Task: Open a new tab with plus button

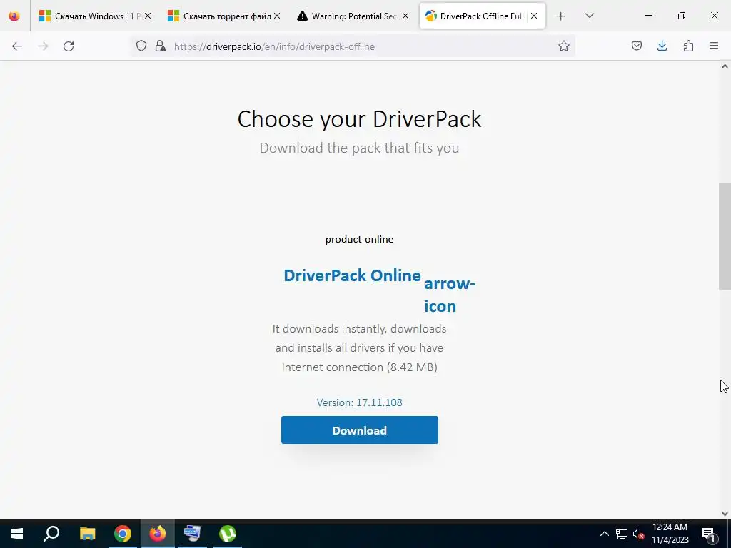Action: coord(561,16)
